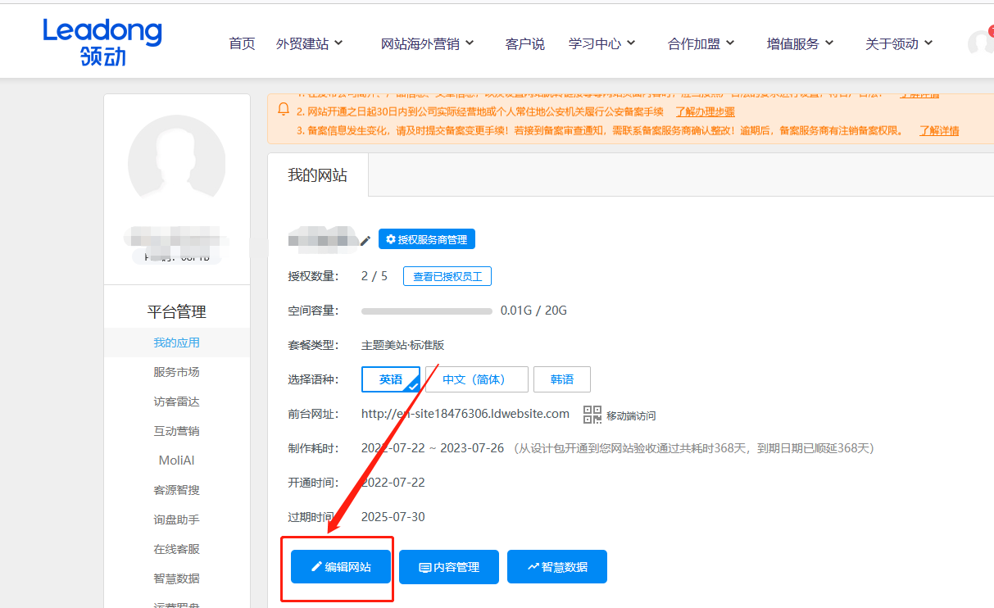Click the pencil icon beside site name
This screenshot has height=608, width=994.
point(365,240)
